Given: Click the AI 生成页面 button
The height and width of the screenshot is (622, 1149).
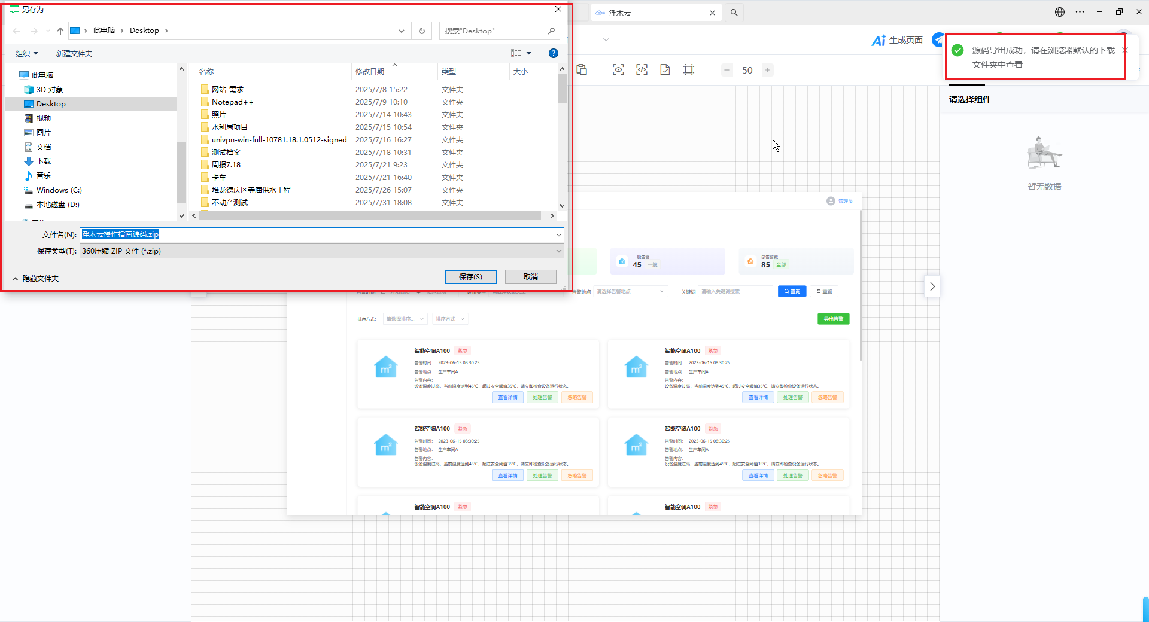Looking at the screenshot, I should 897,40.
